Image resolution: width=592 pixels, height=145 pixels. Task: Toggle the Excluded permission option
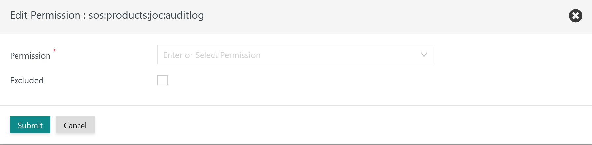tap(162, 80)
